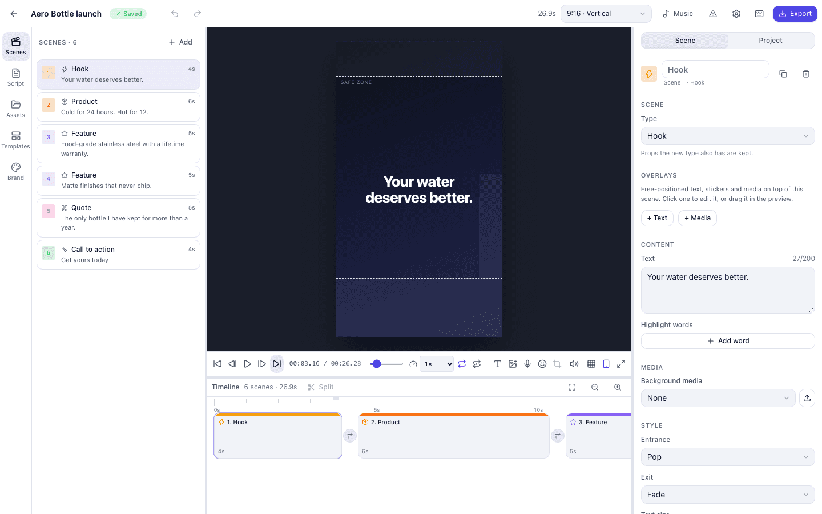The image size is (822, 514).
Task: Fit timeline to view icon
Action: 572,387
